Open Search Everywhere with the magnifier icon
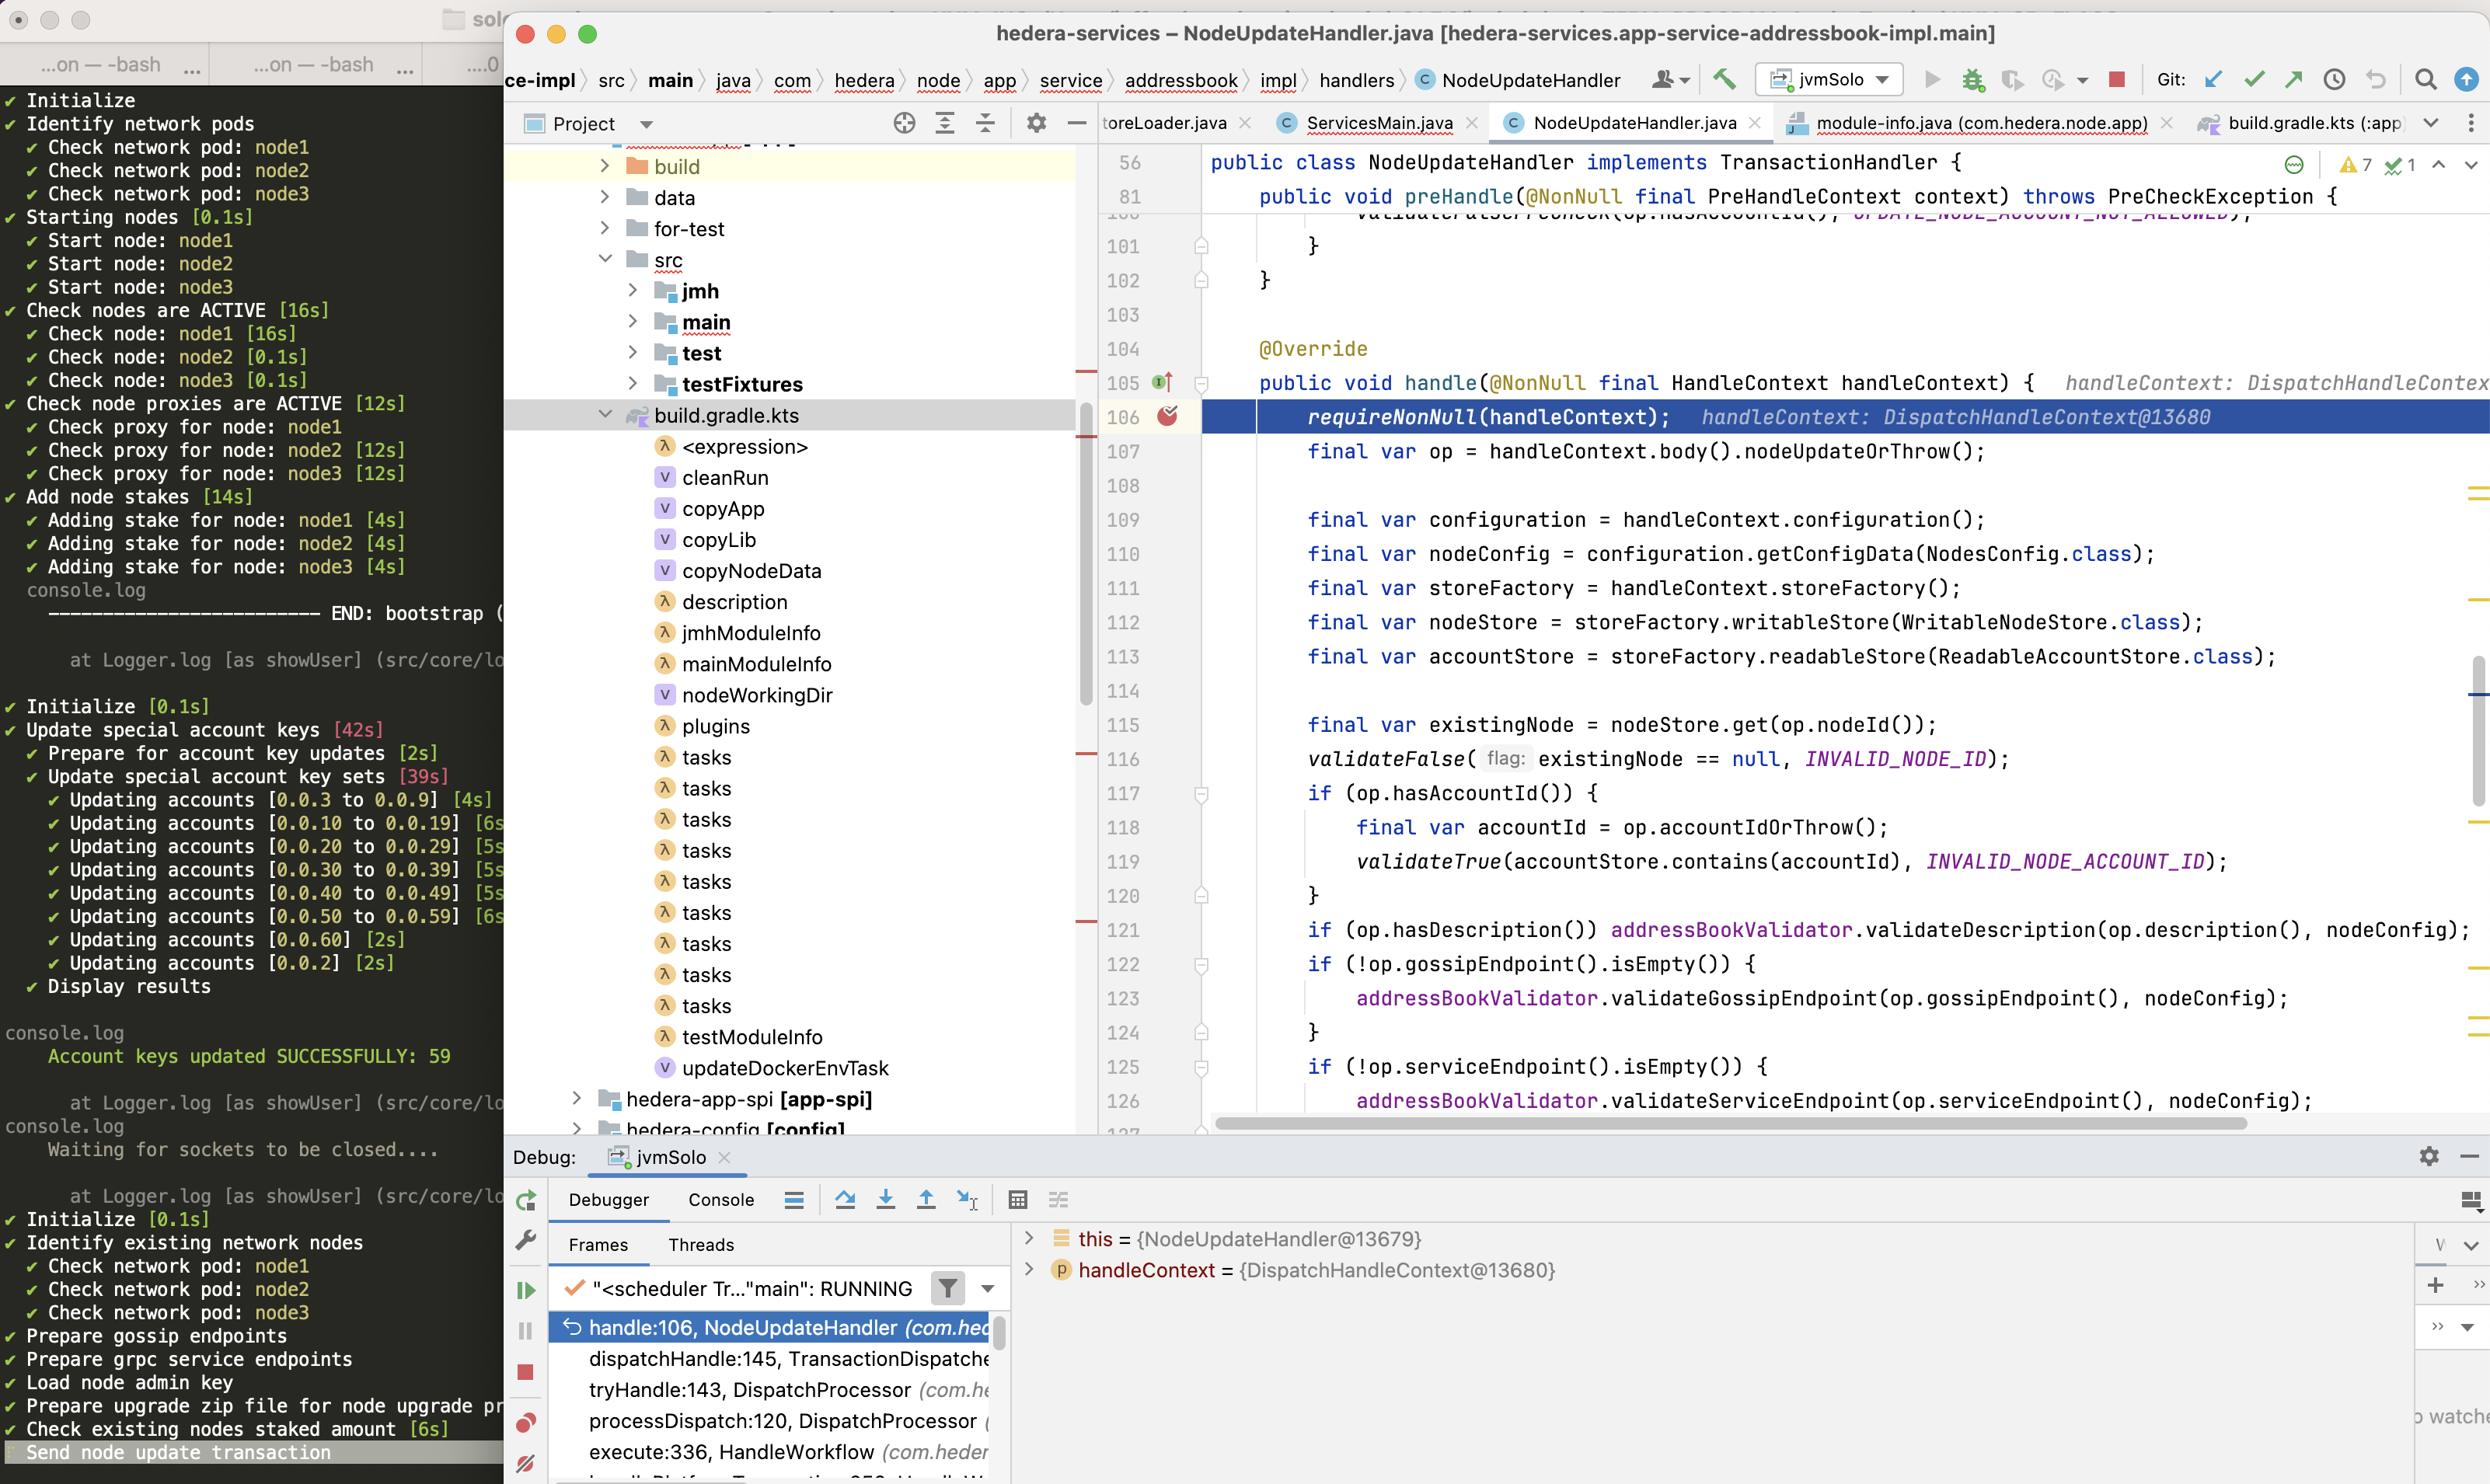Screen dimensions: 2490x1484 click(2426, 79)
